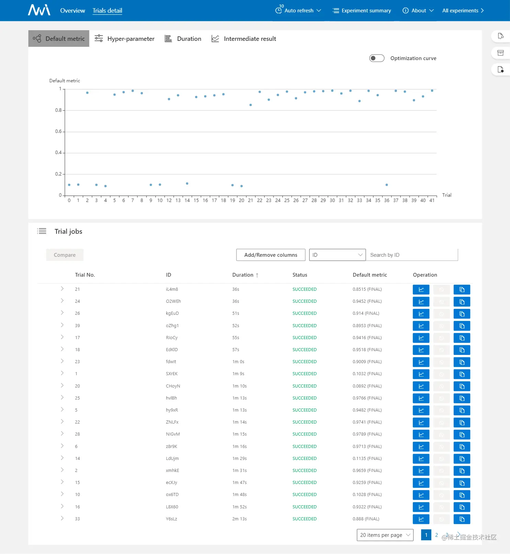Open the first side-panel log search icon
The width and height of the screenshot is (510, 554).
(x=501, y=36)
